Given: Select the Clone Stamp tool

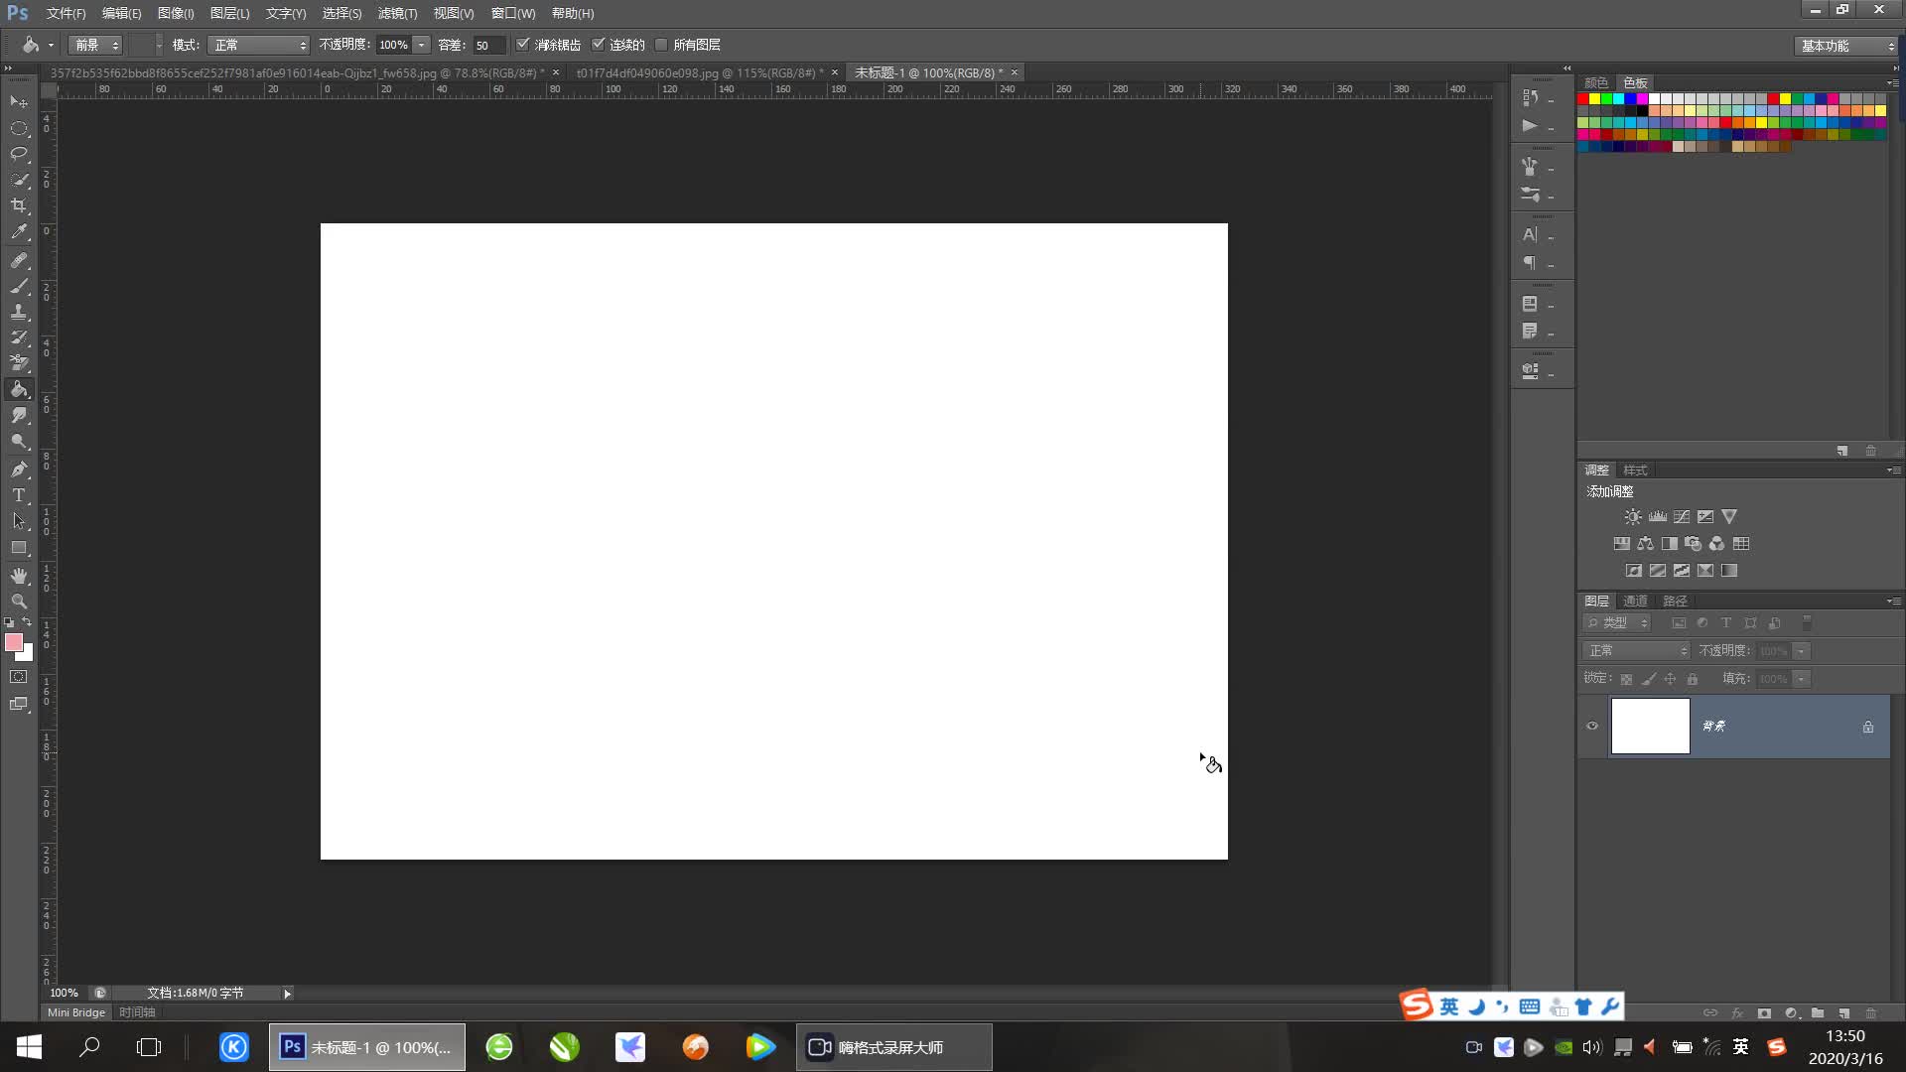Looking at the screenshot, I should pyautogui.click(x=19, y=312).
